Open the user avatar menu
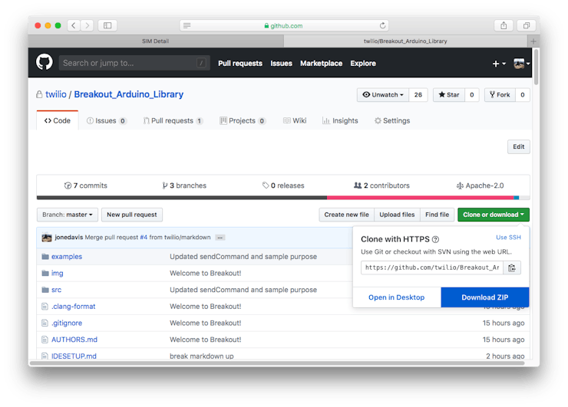This screenshot has height=407, width=568. click(x=522, y=64)
